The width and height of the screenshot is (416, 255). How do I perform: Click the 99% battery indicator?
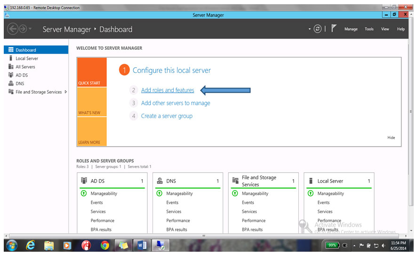(332, 245)
